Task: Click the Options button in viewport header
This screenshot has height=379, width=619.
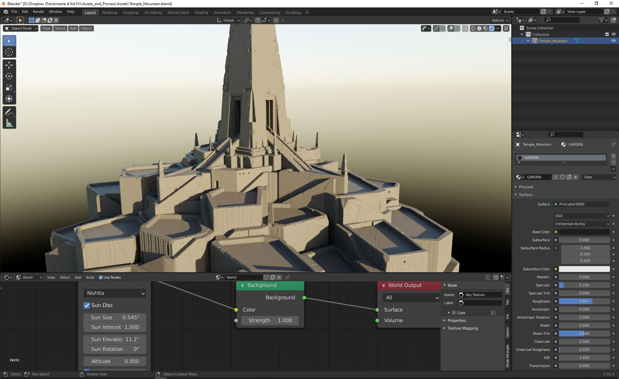Action: [499, 20]
